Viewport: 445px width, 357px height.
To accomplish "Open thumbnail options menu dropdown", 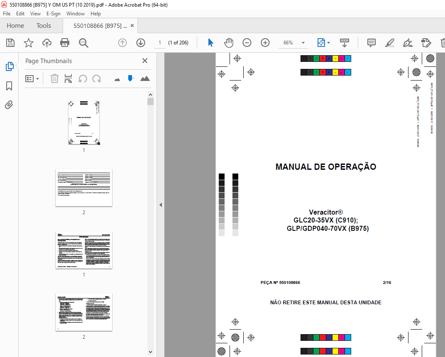I will point(32,78).
